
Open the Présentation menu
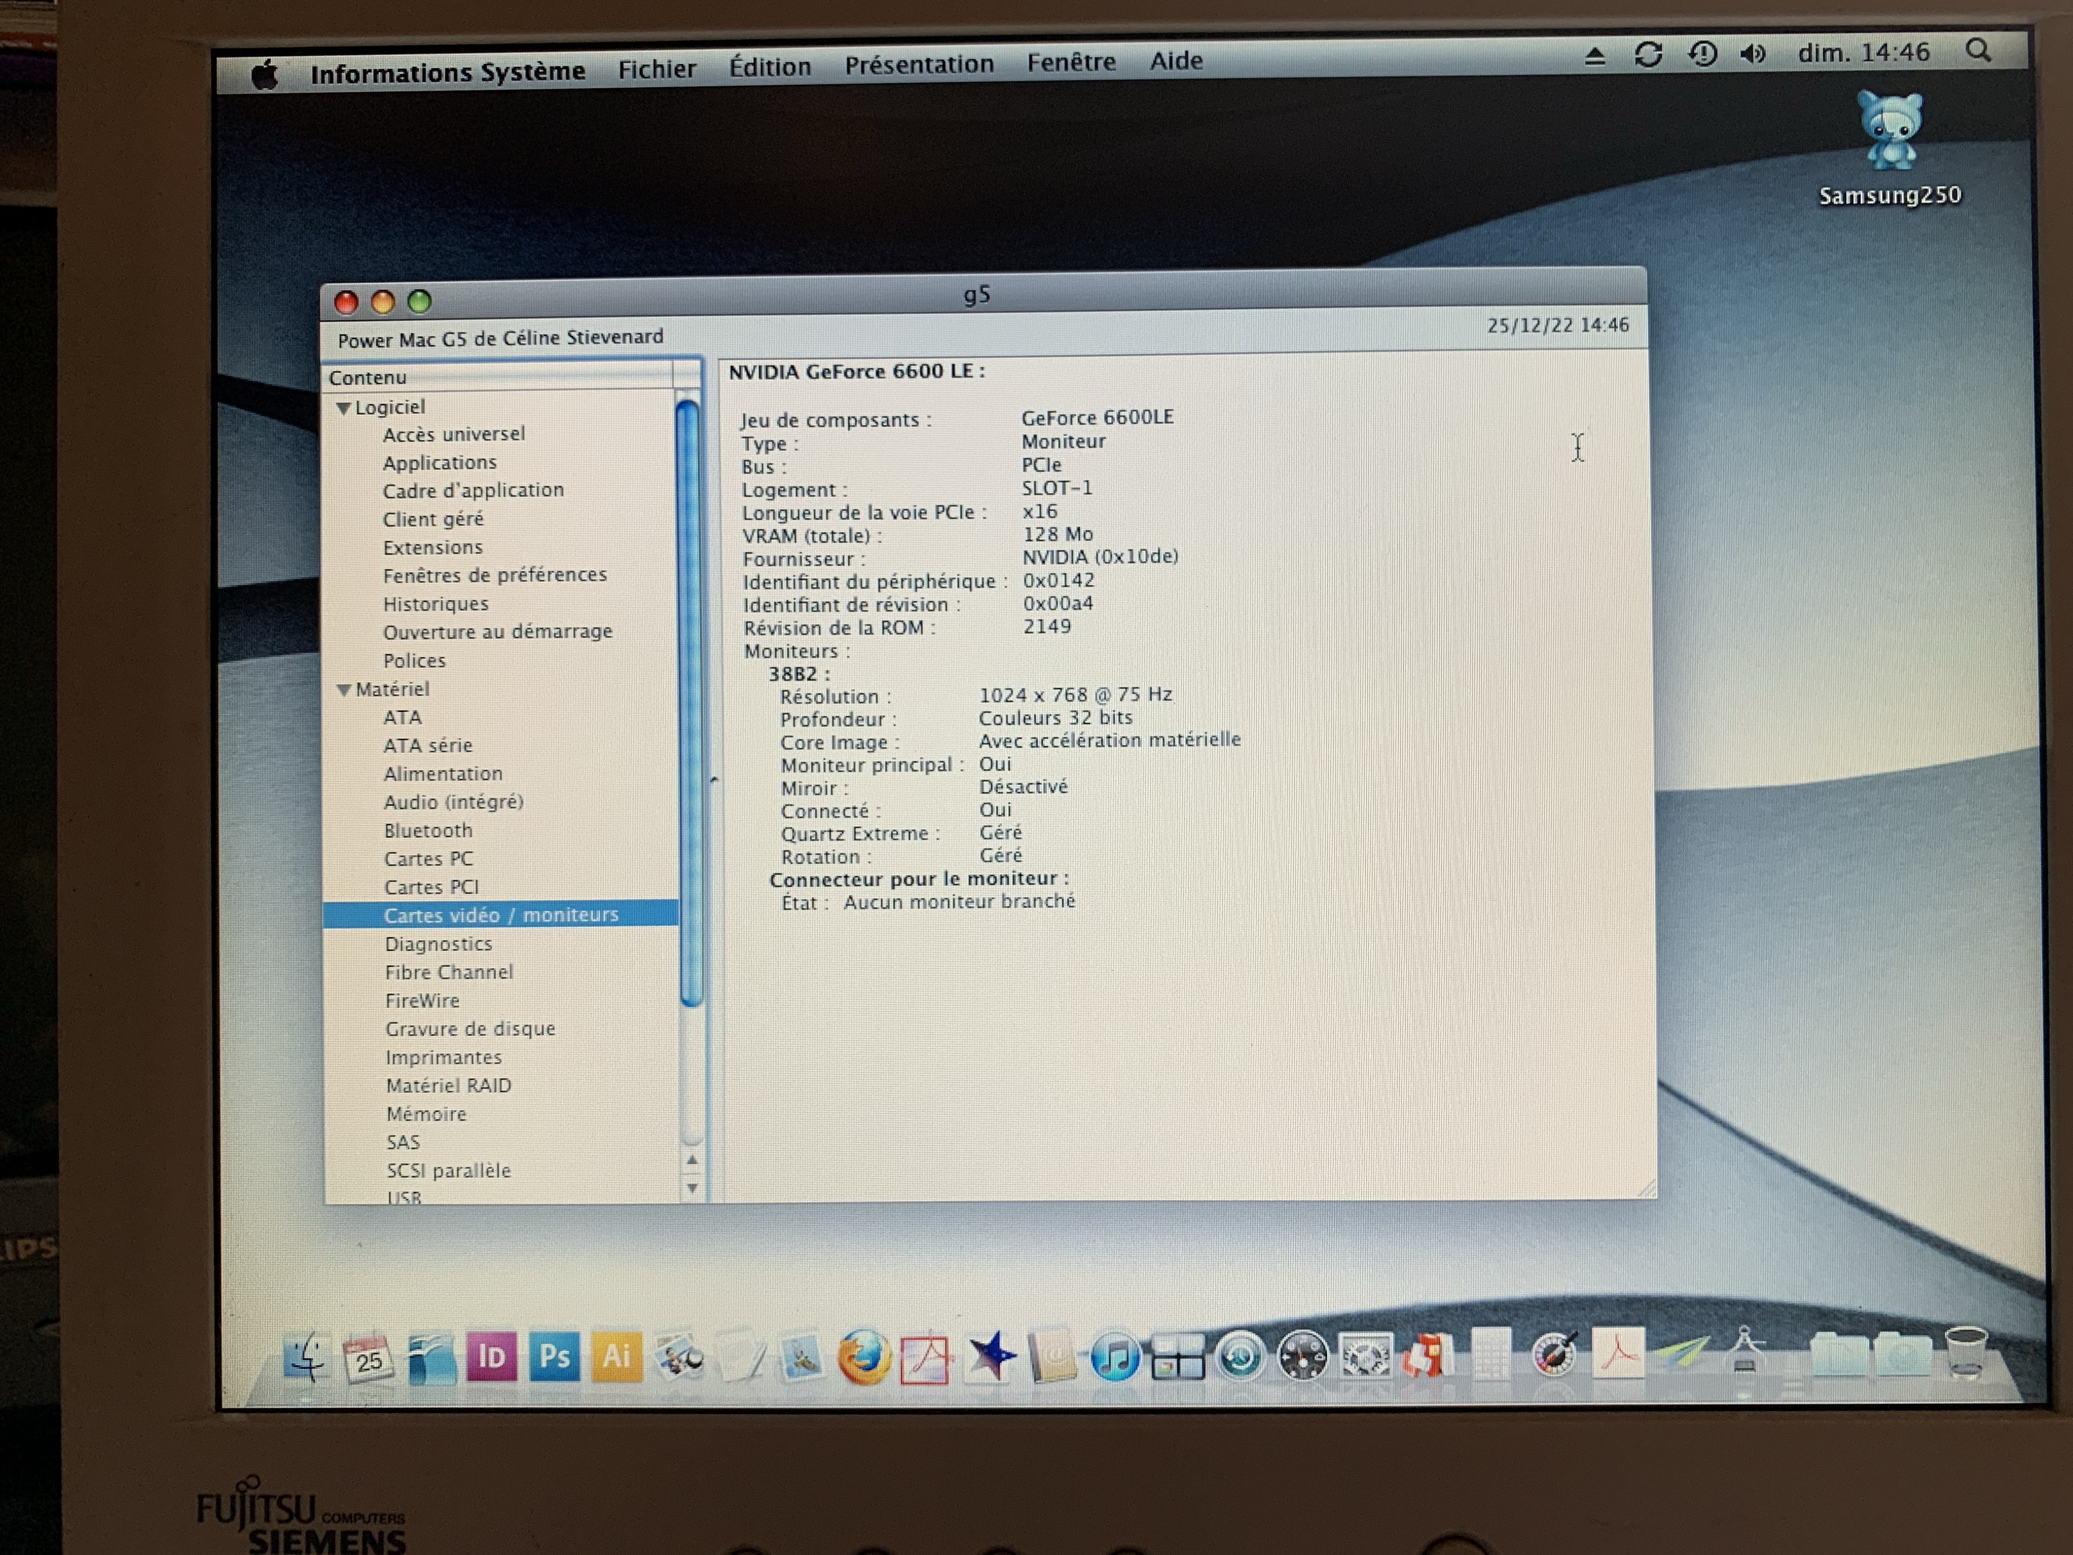(x=919, y=65)
